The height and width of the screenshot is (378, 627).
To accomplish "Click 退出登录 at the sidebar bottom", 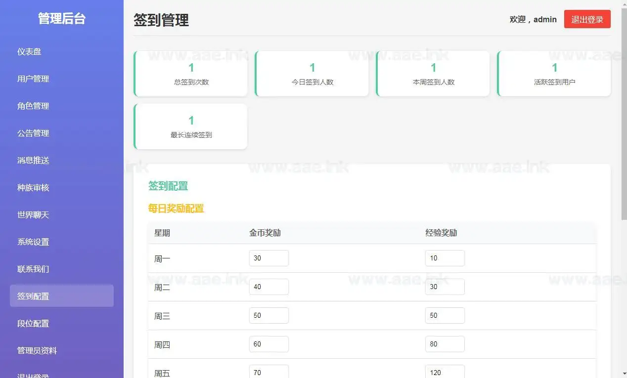I will 33,376.
